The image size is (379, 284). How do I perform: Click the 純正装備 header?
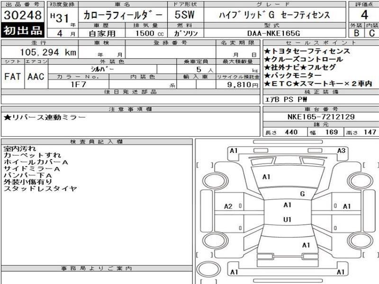tap(321, 92)
